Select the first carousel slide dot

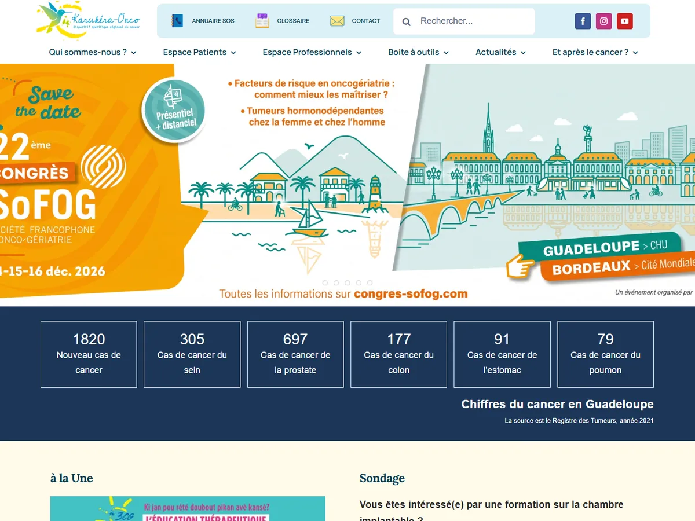coord(325,282)
